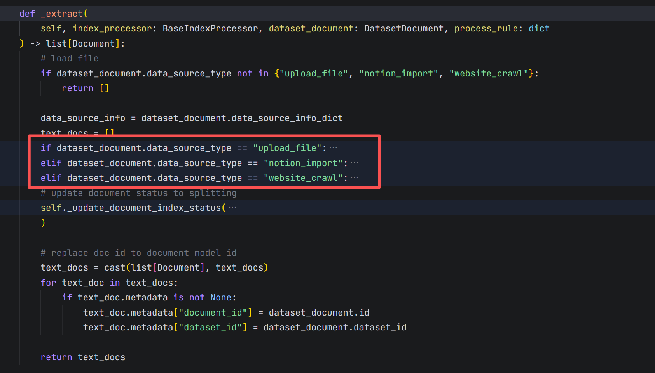Click the "# replace doc id to document model id" comment
The width and height of the screenshot is (655, 373).
[x=139, y=253]
